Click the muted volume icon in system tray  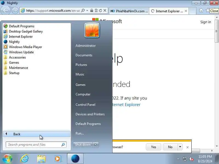click(191, 159)
